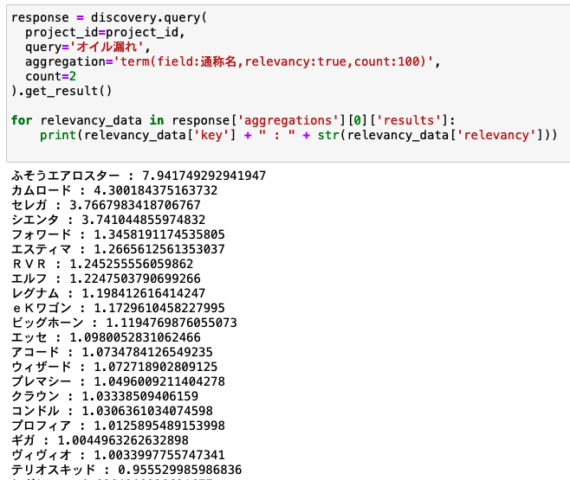
Task: Click the aggregation term string line
Action: point(233,61)
